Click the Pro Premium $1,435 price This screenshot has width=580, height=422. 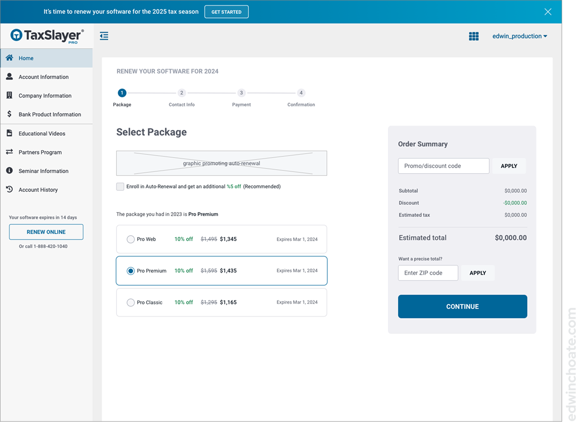pos(228,271)
